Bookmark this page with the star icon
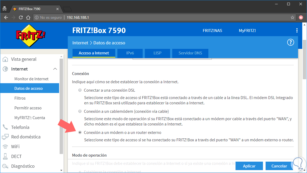Screen dimensions: 307x173 [x=292, y=17]
